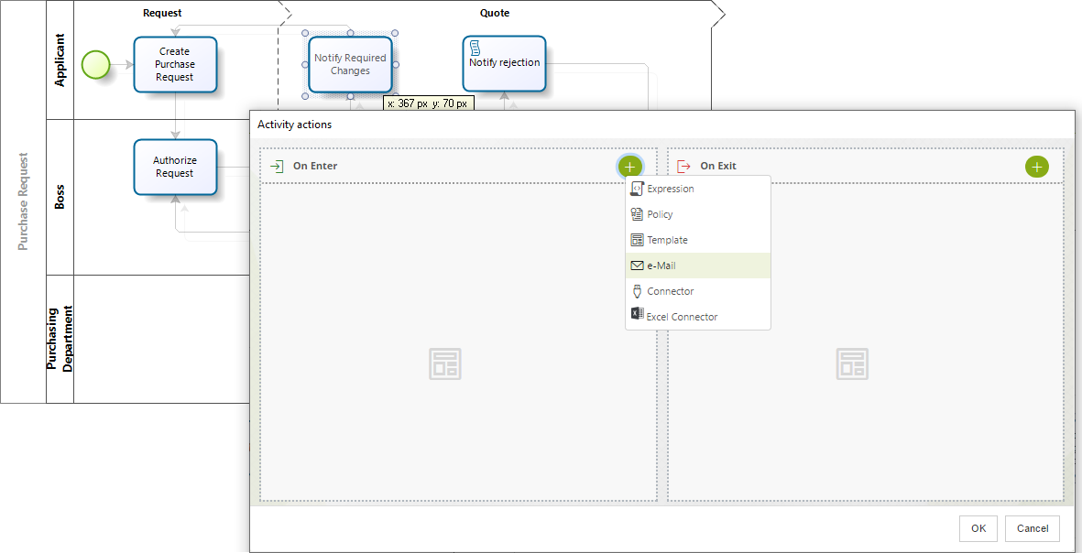Image resolution: width=1082 pixels, height=553 pixels.
Task: Select the Expression menu option
Action: 697,189
